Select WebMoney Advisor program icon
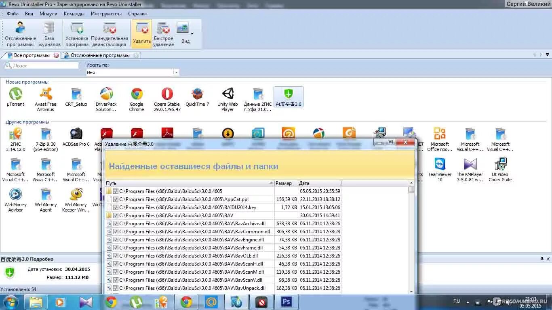The height and width of the screenshot is (310, 552). click(x=15, y=200)
